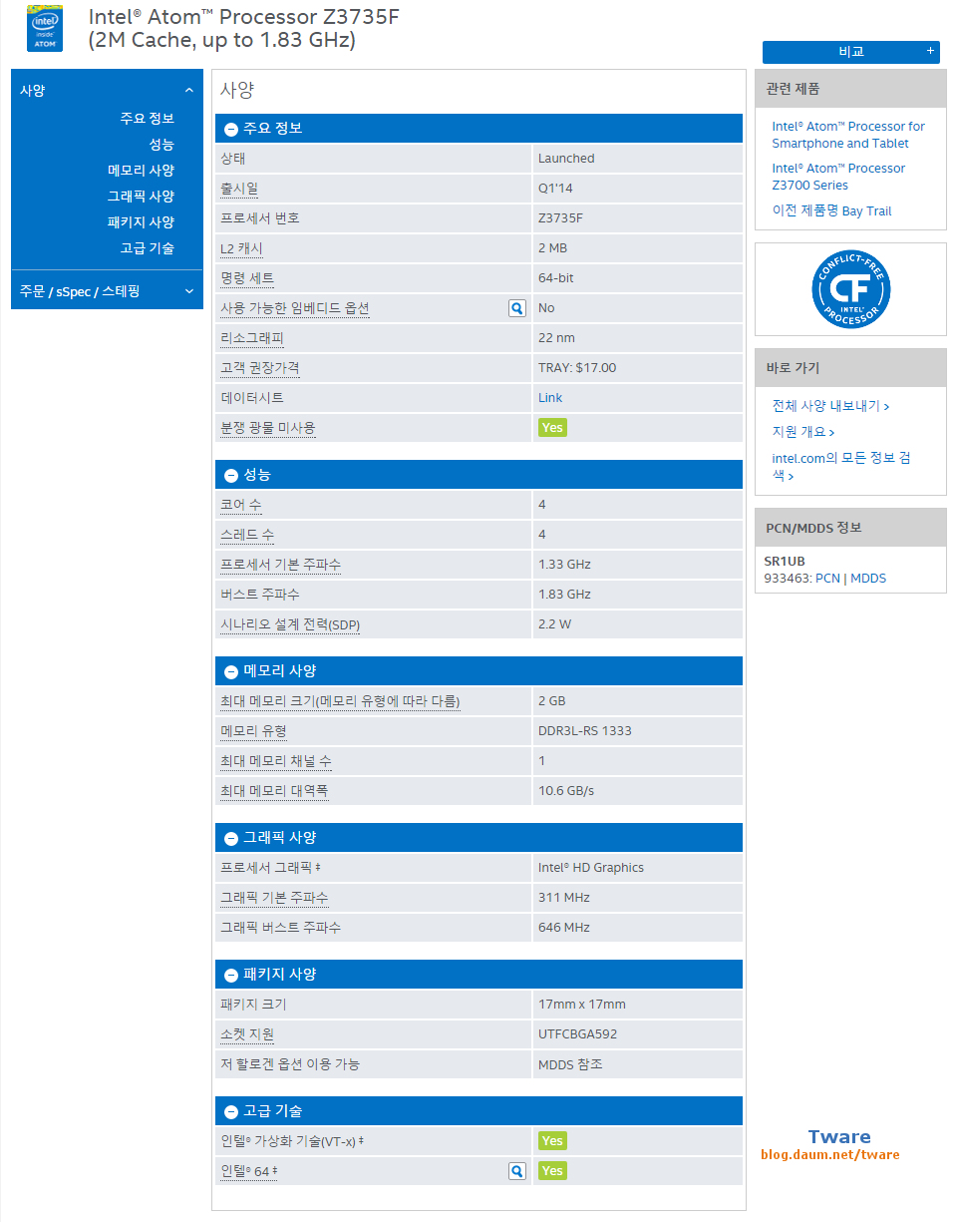Click the 최대 메모리 크기 label
The image size is (958, 1222).
tap(340, 701)
